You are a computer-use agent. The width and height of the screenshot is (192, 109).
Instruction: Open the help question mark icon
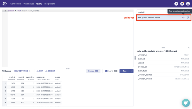pyautogui.click(x=176, y=4)
